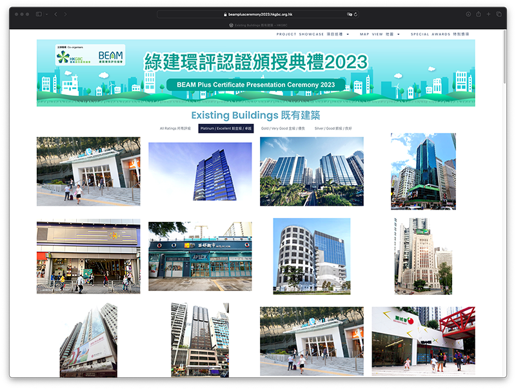Screen dimensions: 516x389
Task: Open the tower with pink billboard photo
Action: click(88, 340)
